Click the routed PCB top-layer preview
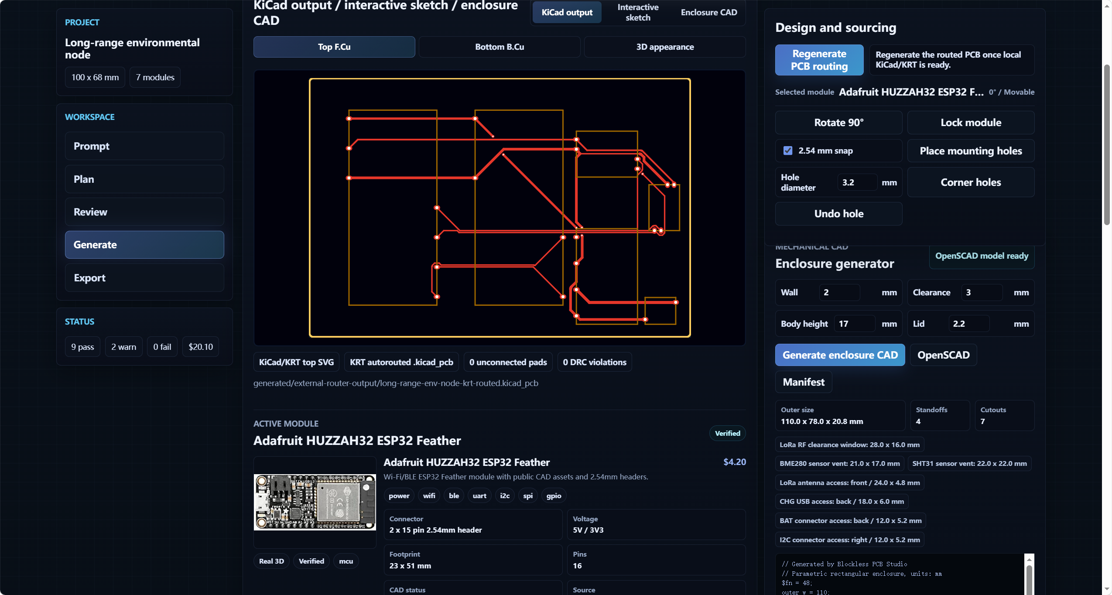This screenshot has height=595, width=1112. (x=500, y=208)
